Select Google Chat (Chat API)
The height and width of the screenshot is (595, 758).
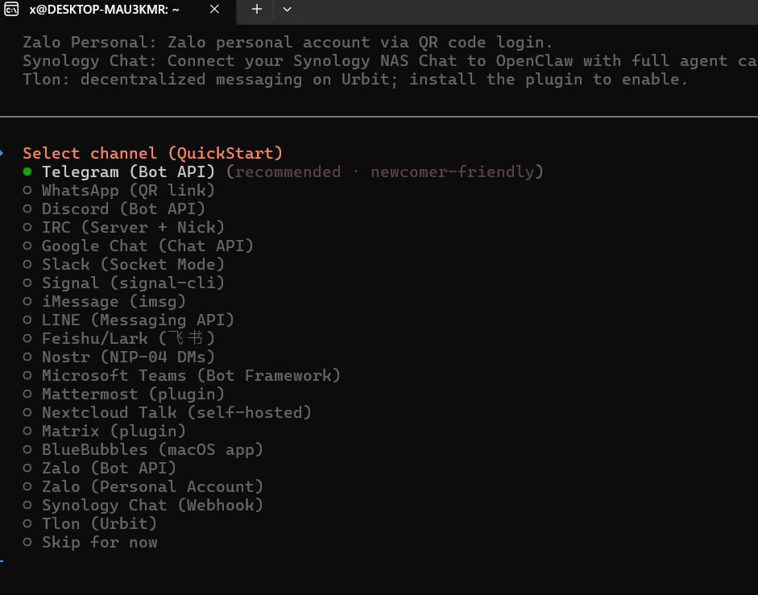(147, 246)
